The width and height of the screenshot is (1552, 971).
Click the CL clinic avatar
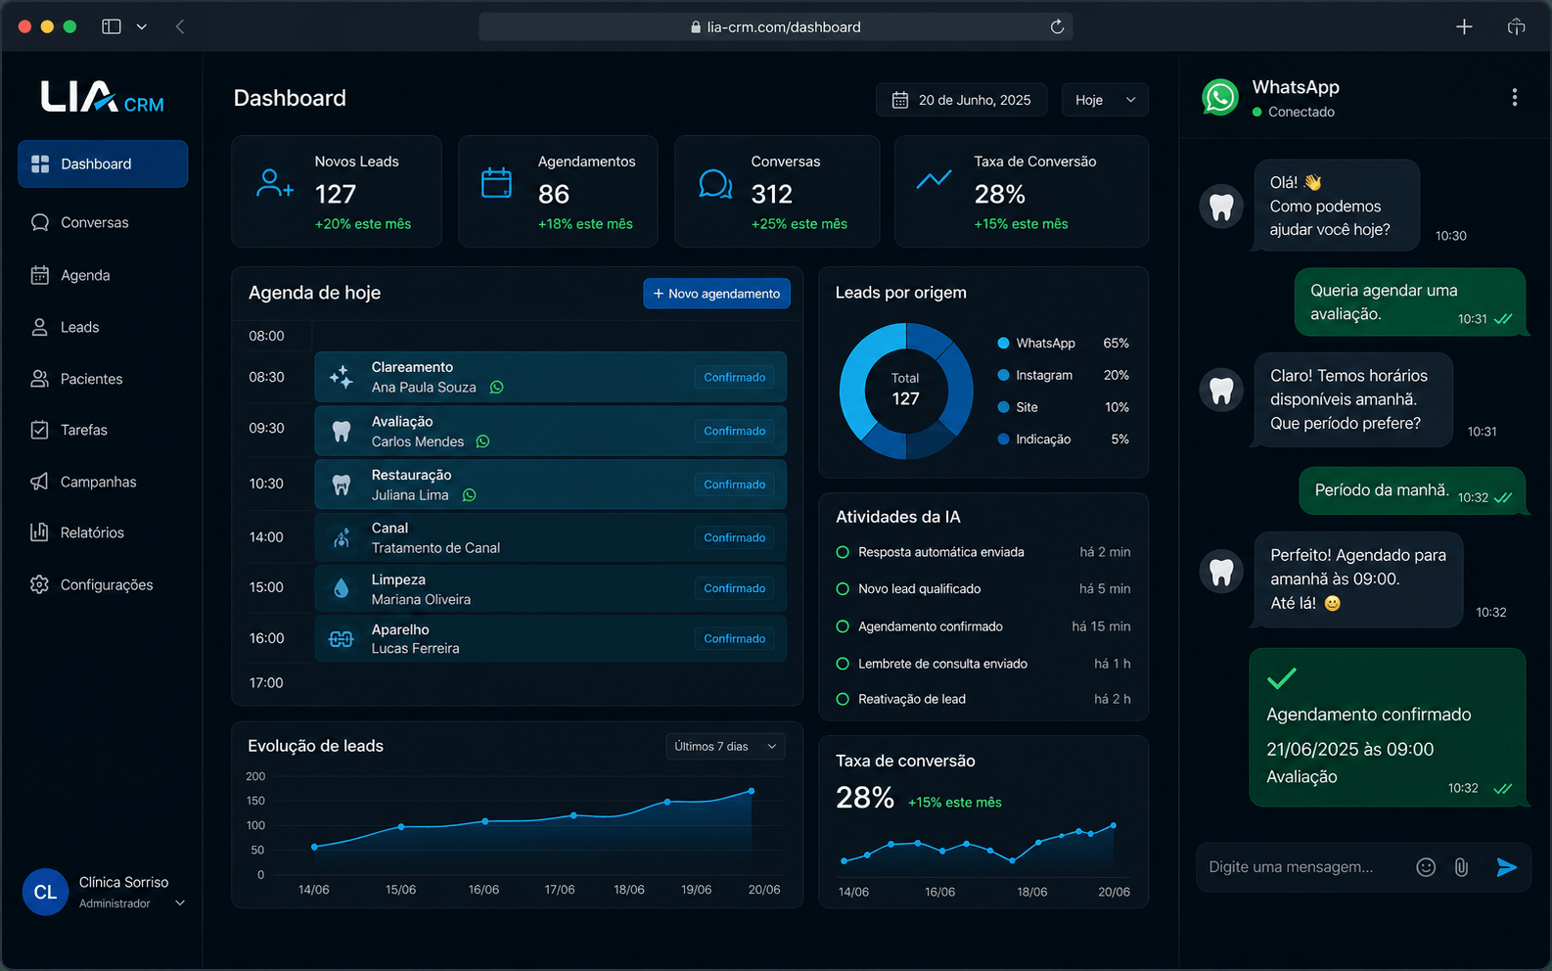pos(45,892)
